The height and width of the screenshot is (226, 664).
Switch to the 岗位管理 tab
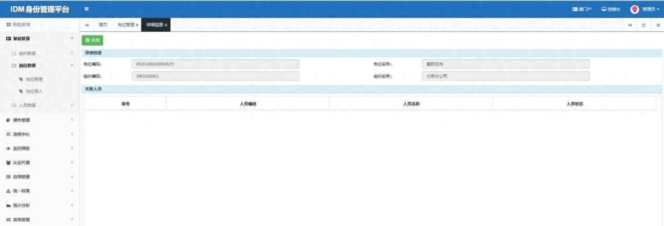(126, 25)
